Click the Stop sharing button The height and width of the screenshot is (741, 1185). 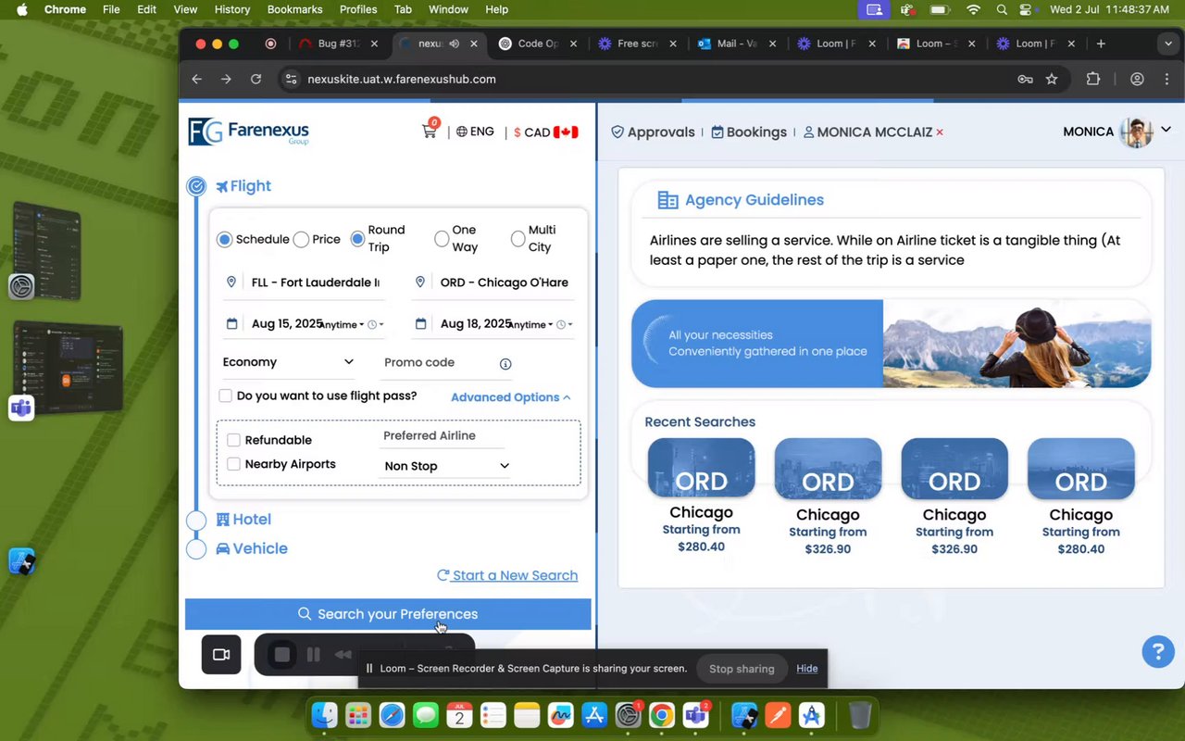point(742,669)
